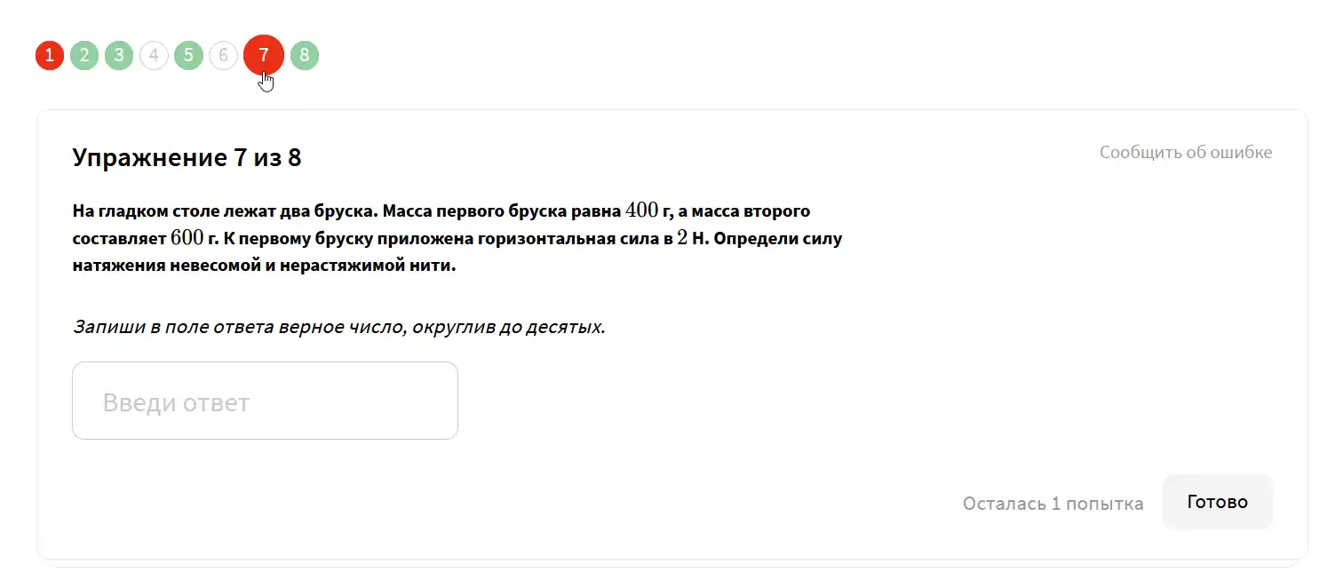1343x588 pixels.
Task: Click the "Осталась 1 попытка" label
Action: (1053, 504)
